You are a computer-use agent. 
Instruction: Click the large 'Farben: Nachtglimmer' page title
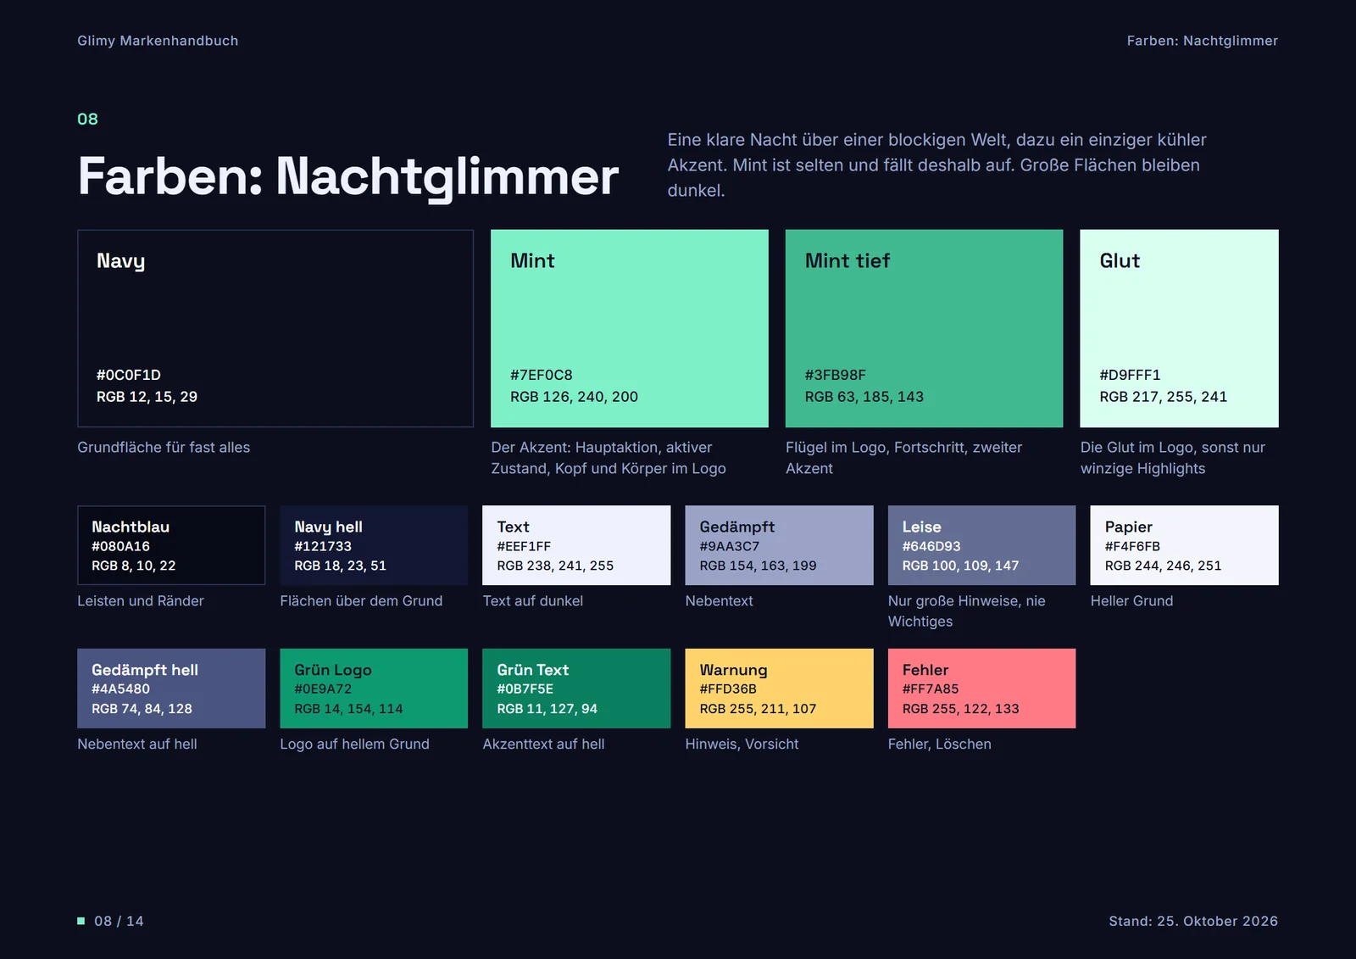coord(348,176)
